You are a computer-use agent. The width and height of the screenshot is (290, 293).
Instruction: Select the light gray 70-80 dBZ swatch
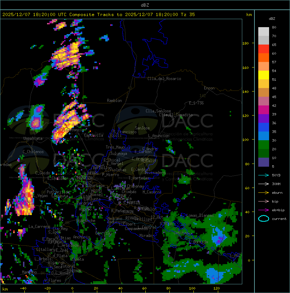click(x=264, y=32)
